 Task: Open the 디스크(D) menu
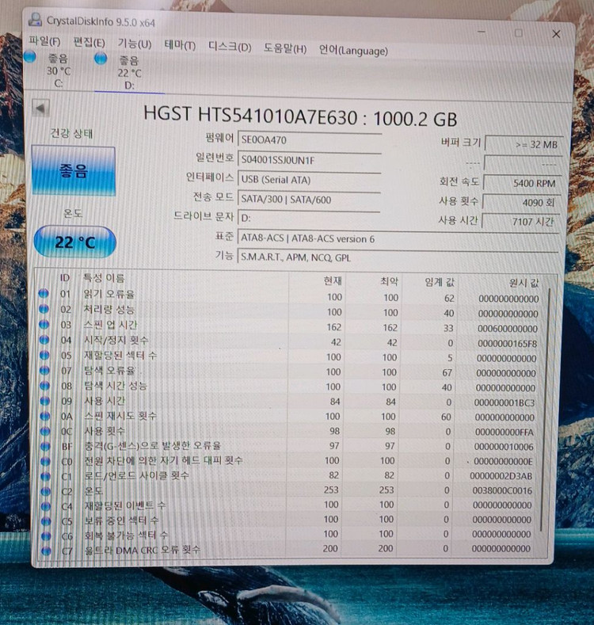[x=230, y=47]
